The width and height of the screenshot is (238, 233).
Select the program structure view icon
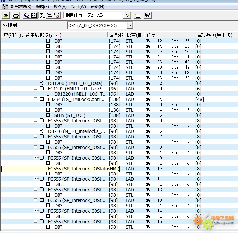coord(42,15)
